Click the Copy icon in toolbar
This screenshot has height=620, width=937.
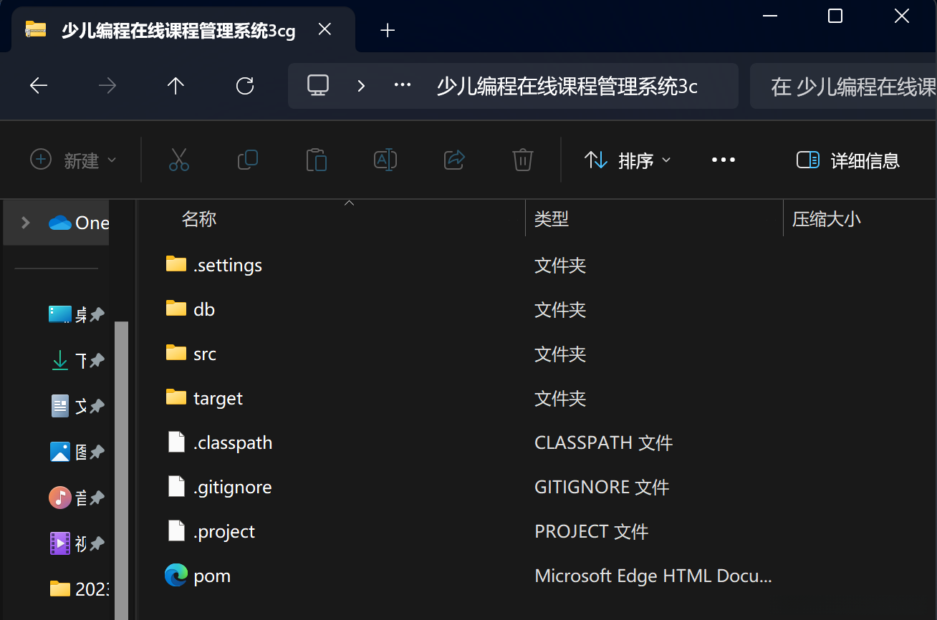[248, 160]
